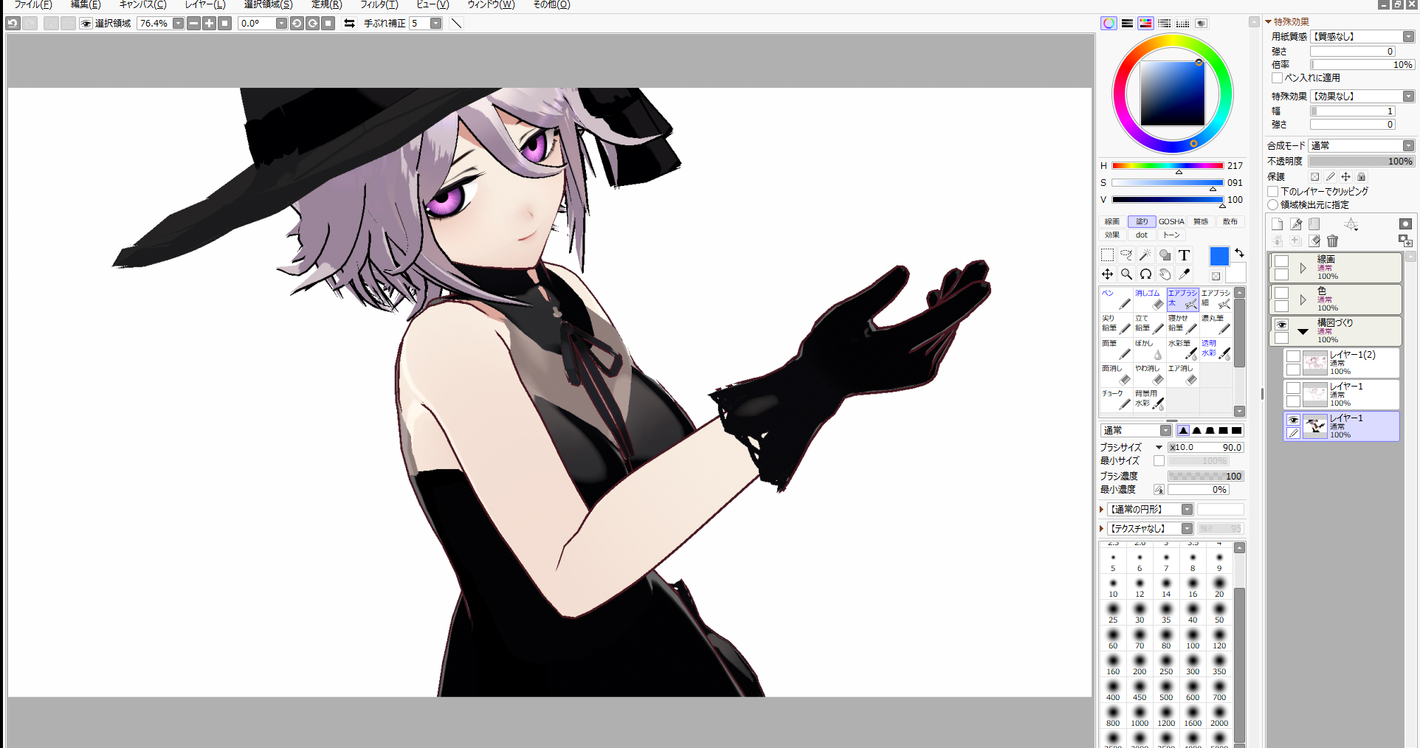Toggle straight line drawing mode icon

456,24
